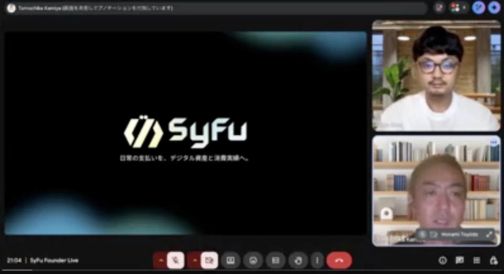Open host controls lock icon

(x=494, y=260)
